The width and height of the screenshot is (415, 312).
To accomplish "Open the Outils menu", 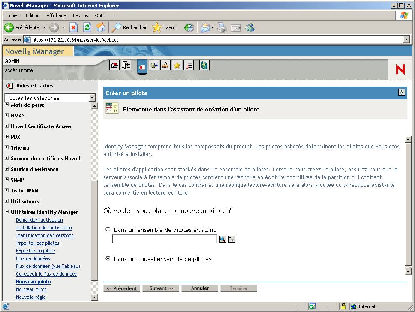I will tap(100, 15).
